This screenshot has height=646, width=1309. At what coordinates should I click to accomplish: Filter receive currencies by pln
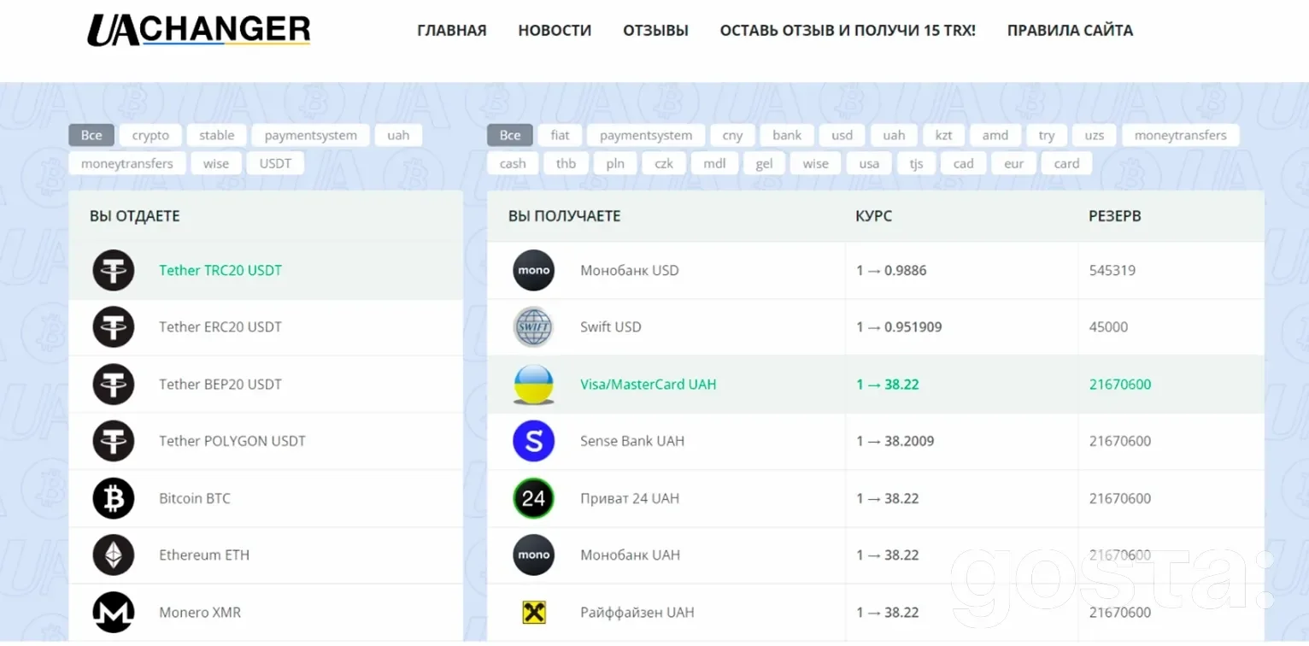coord(615,163)
